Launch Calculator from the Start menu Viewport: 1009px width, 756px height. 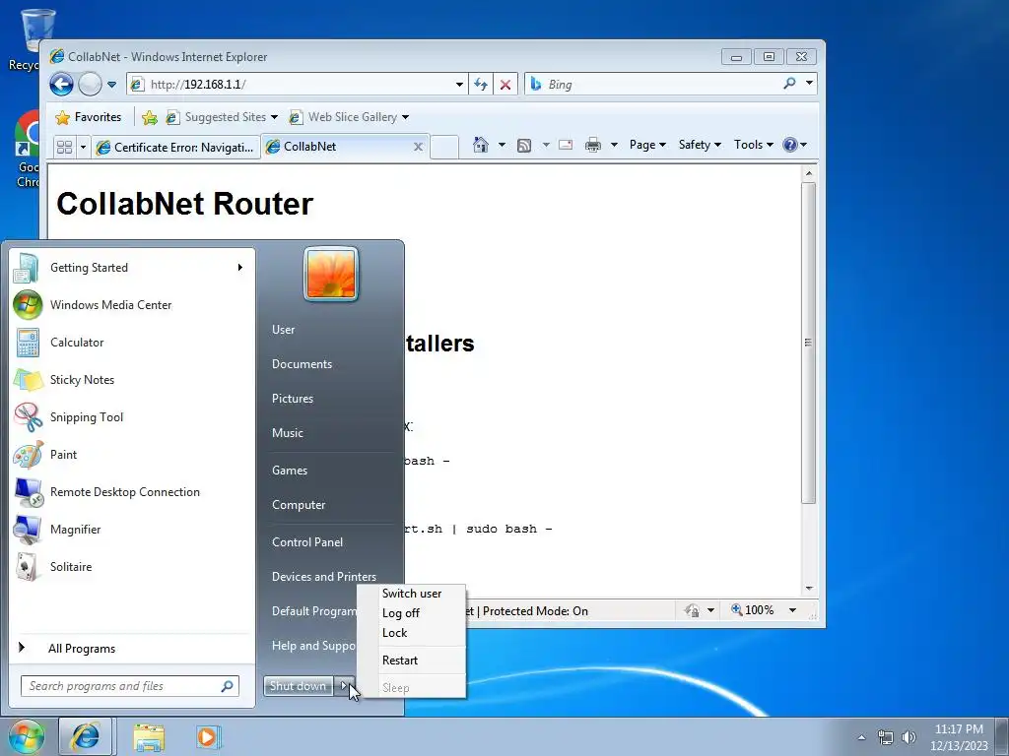point(131,342)
